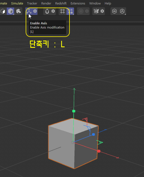
Task: Toggle the Symmetry butterfly icon
Action: point(96,11)
